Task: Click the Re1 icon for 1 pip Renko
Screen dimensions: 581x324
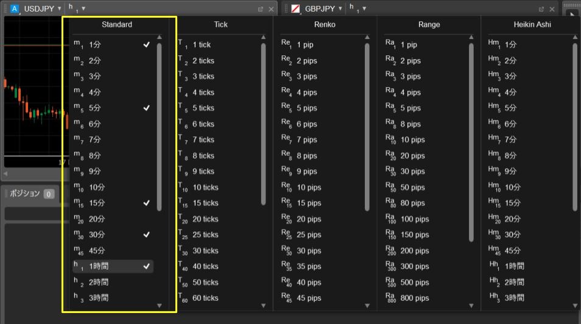Action: (286, 44)
